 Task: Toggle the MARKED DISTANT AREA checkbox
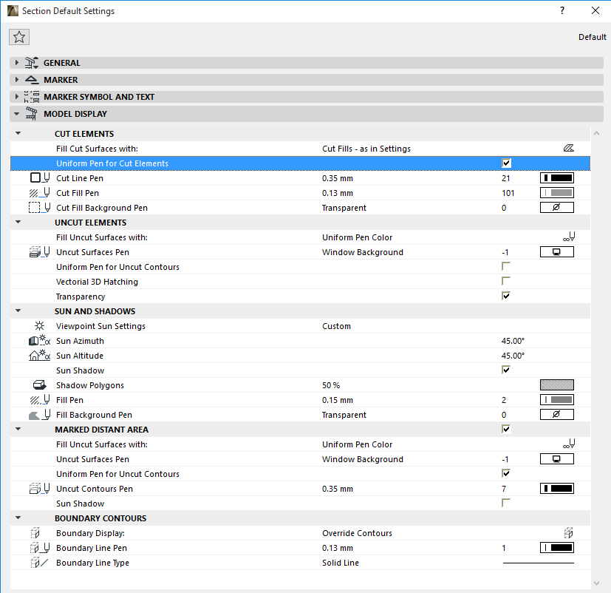coord(506,430)
